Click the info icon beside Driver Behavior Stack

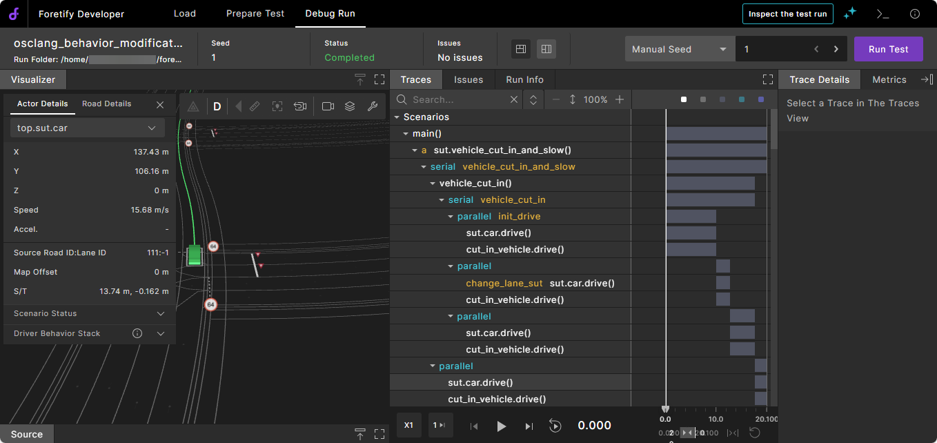(x=137, y=333)
